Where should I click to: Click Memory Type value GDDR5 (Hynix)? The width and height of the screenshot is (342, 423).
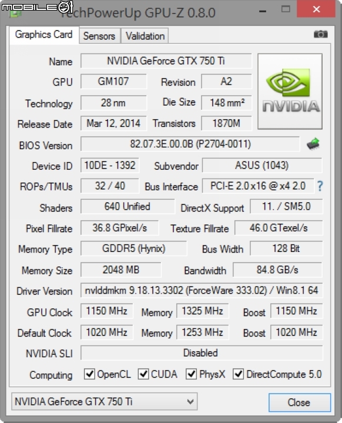click(133, 249)
